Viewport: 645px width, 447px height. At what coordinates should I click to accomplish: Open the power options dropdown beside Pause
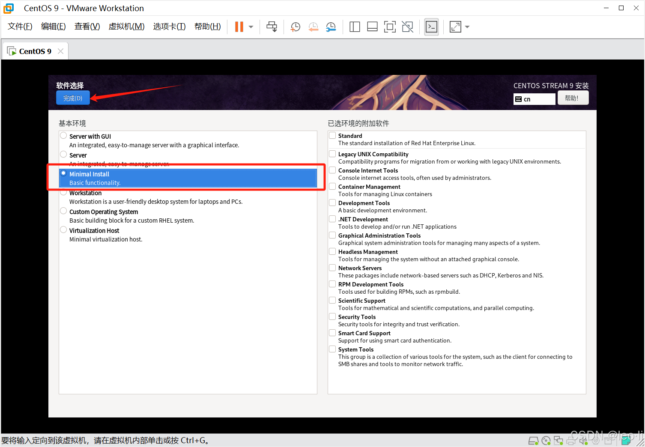(251, 27)
